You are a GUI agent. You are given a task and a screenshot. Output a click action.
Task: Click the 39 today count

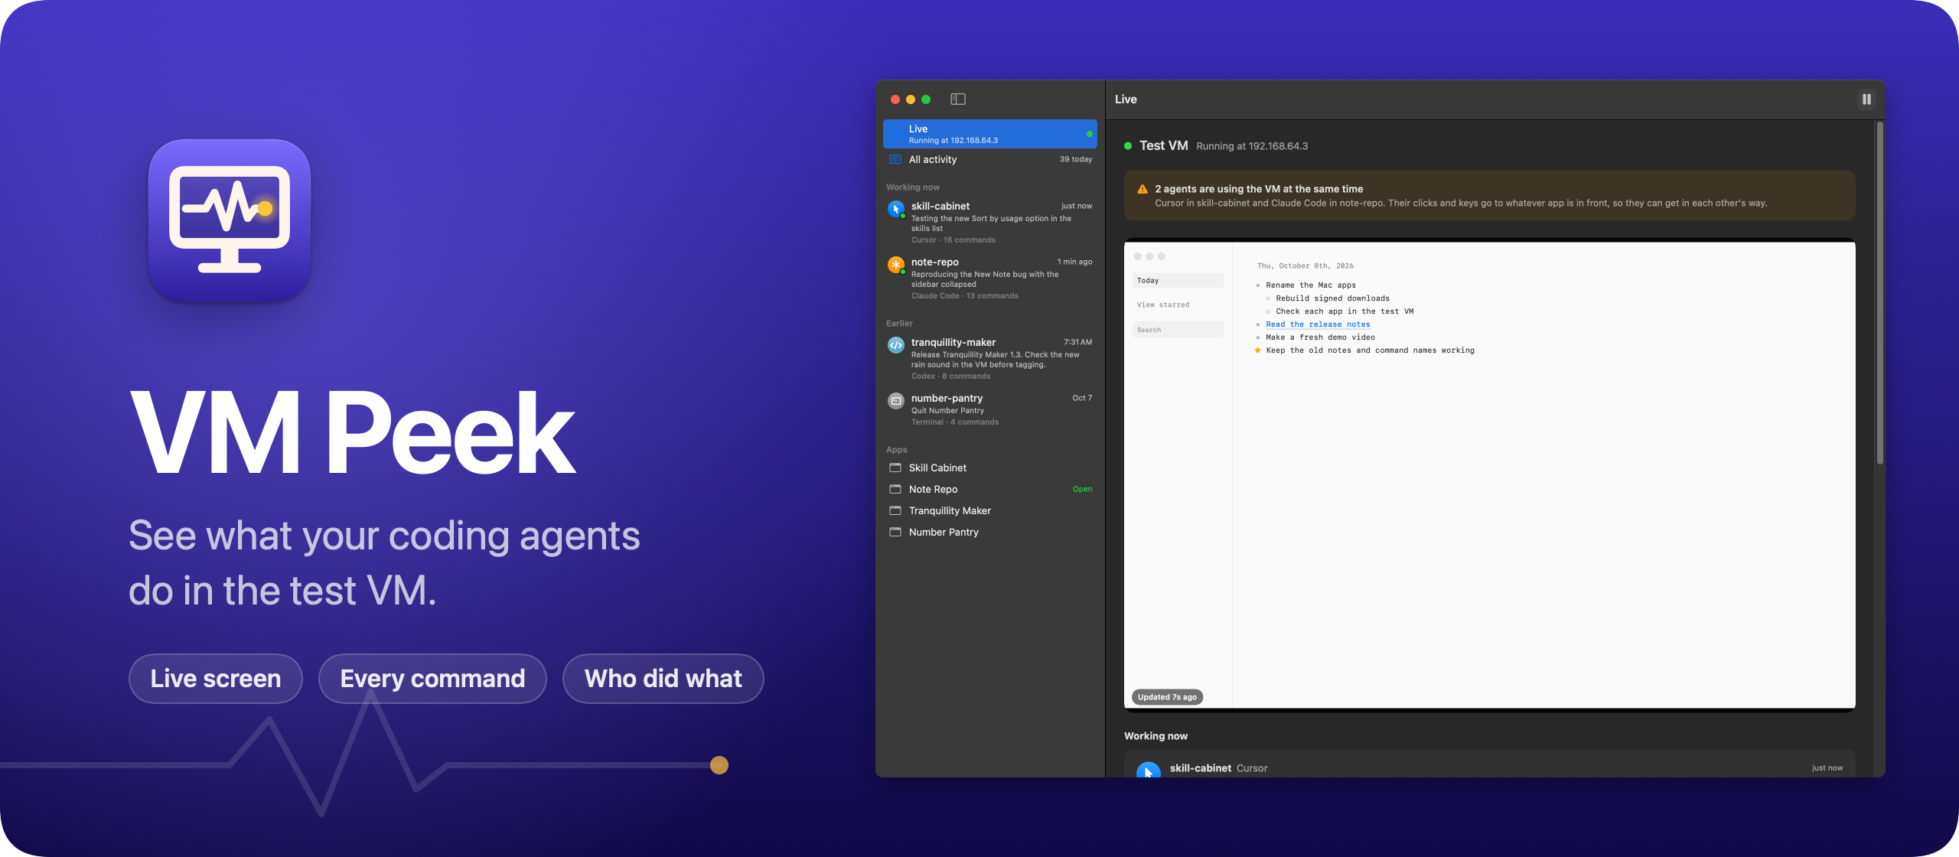point(1075,159)
